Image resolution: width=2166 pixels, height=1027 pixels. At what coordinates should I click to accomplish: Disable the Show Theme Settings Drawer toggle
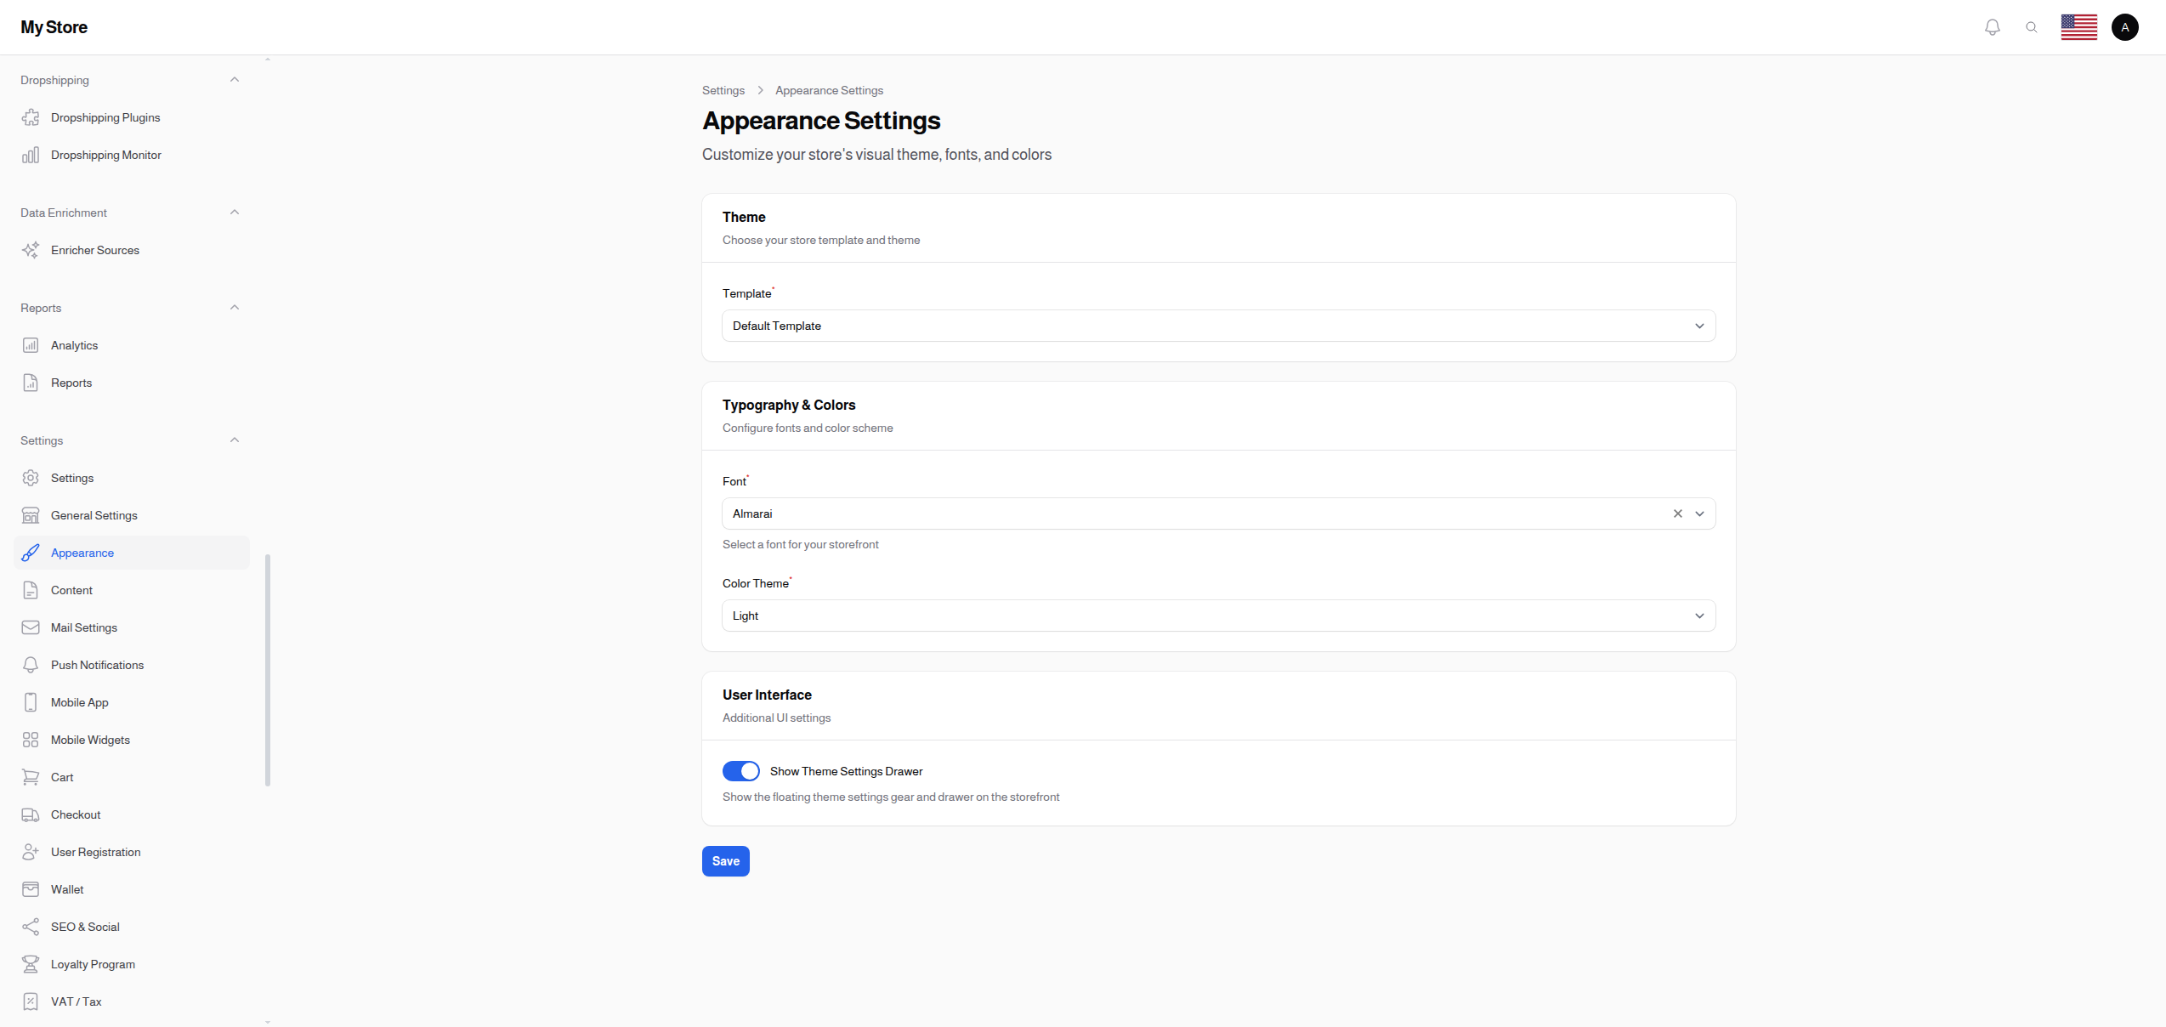pos(740,770)
